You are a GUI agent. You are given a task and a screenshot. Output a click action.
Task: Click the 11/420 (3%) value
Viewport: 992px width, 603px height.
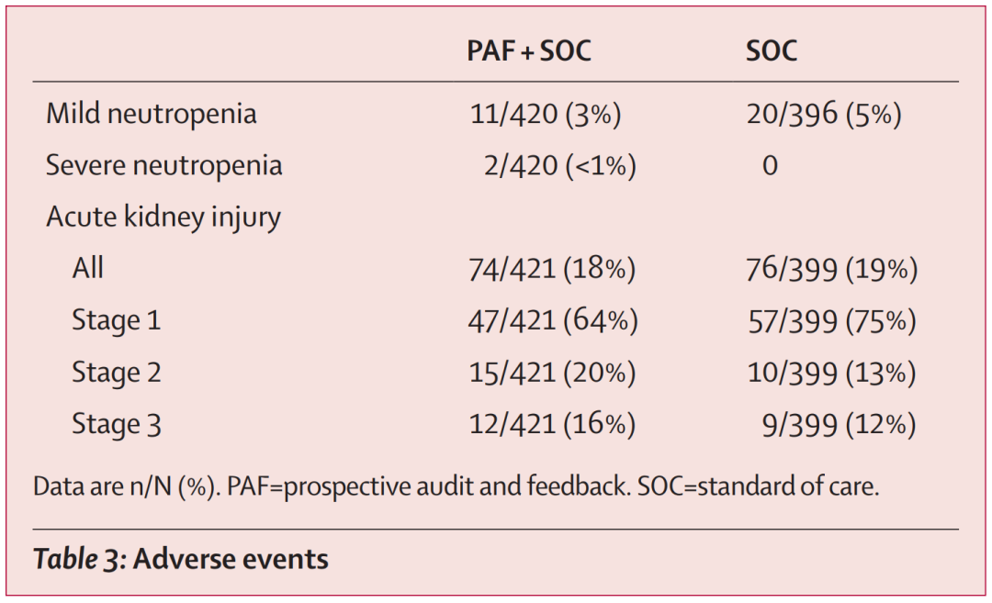point(546,114)
